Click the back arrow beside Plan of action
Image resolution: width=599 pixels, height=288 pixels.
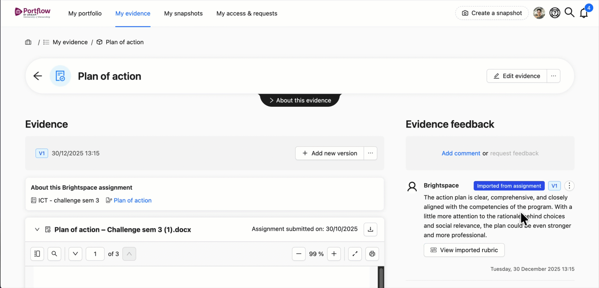38,76
